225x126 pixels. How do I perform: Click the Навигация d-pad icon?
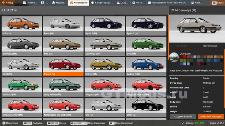pyautogui.click(x=4, y=123)
